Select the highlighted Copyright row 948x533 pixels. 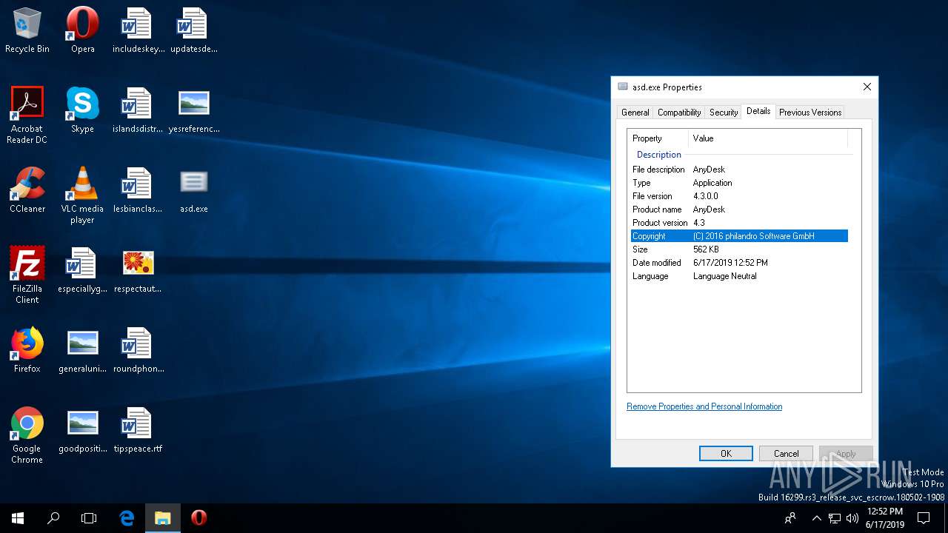point(739,236)
